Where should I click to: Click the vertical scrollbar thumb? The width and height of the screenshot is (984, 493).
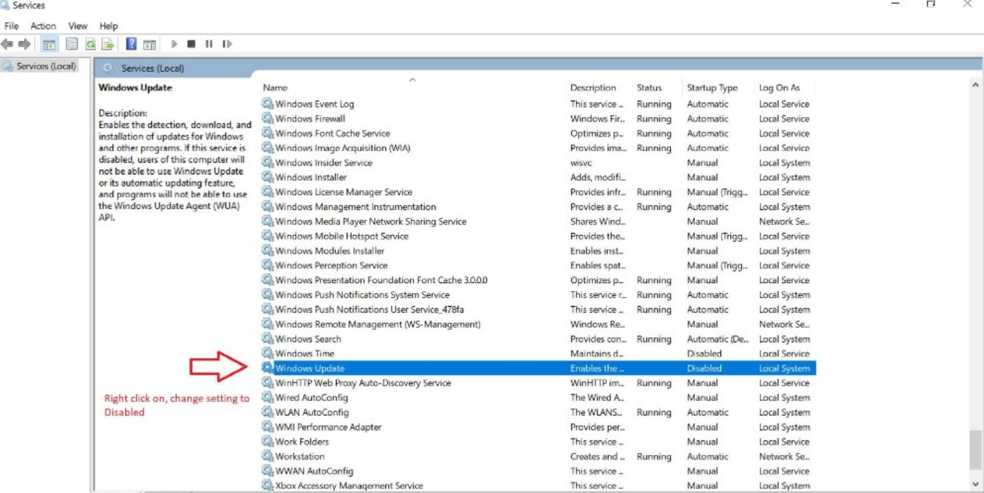click(975, 451)
